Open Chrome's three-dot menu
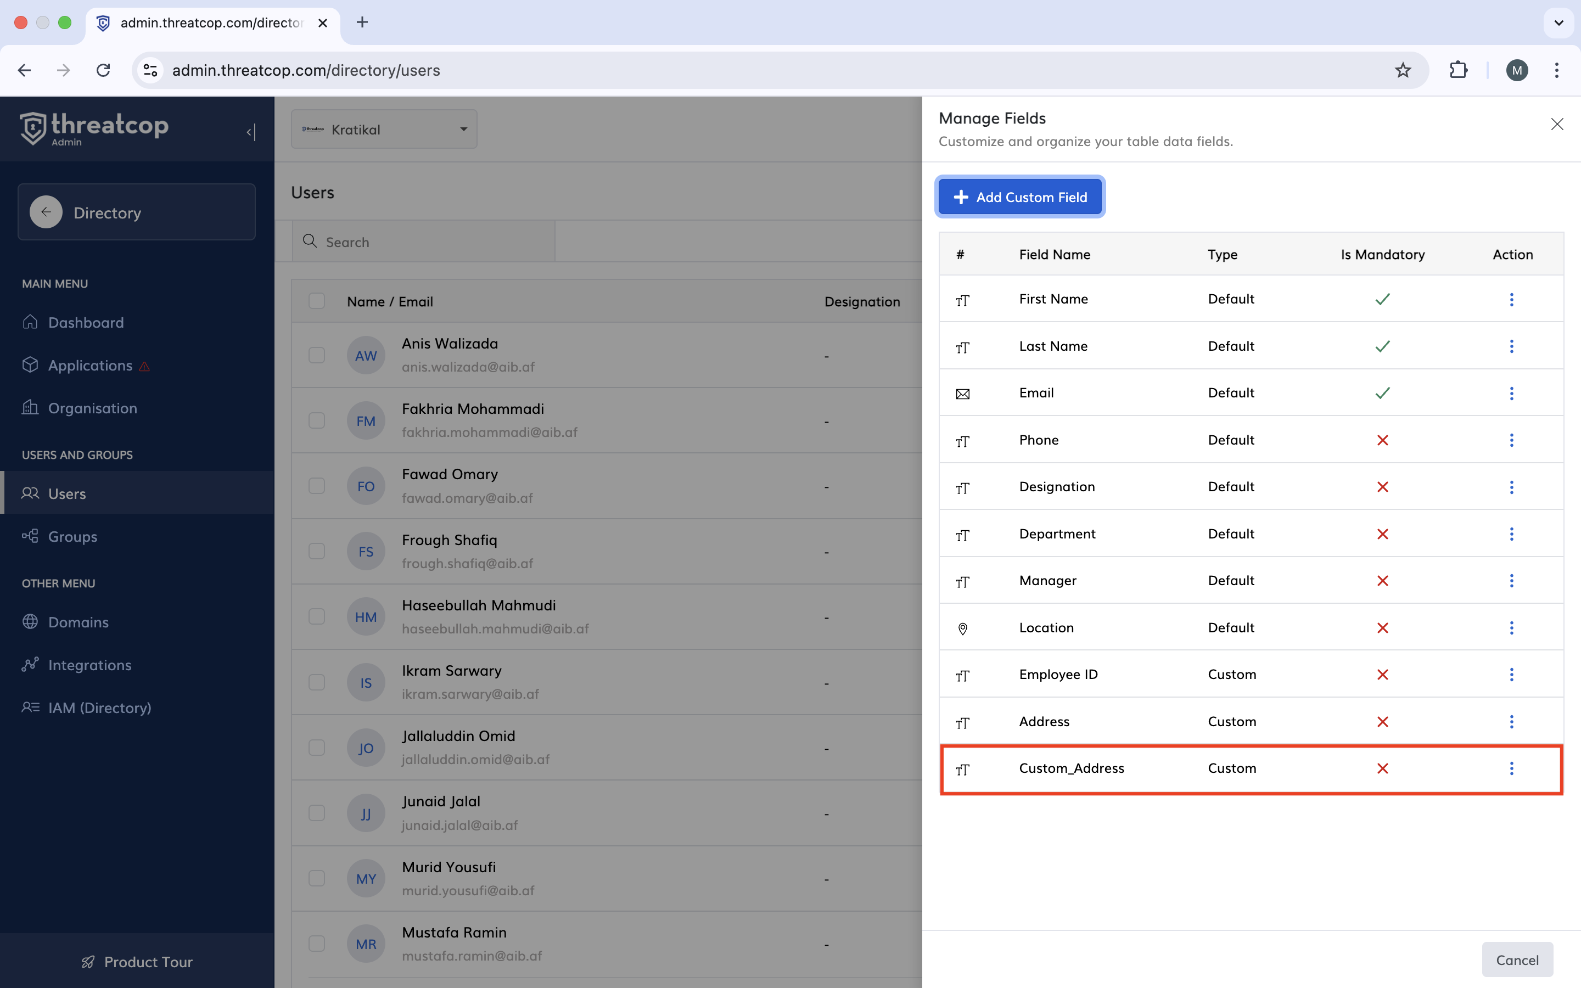The image size is (1581, 988). tap(1556, 70)
